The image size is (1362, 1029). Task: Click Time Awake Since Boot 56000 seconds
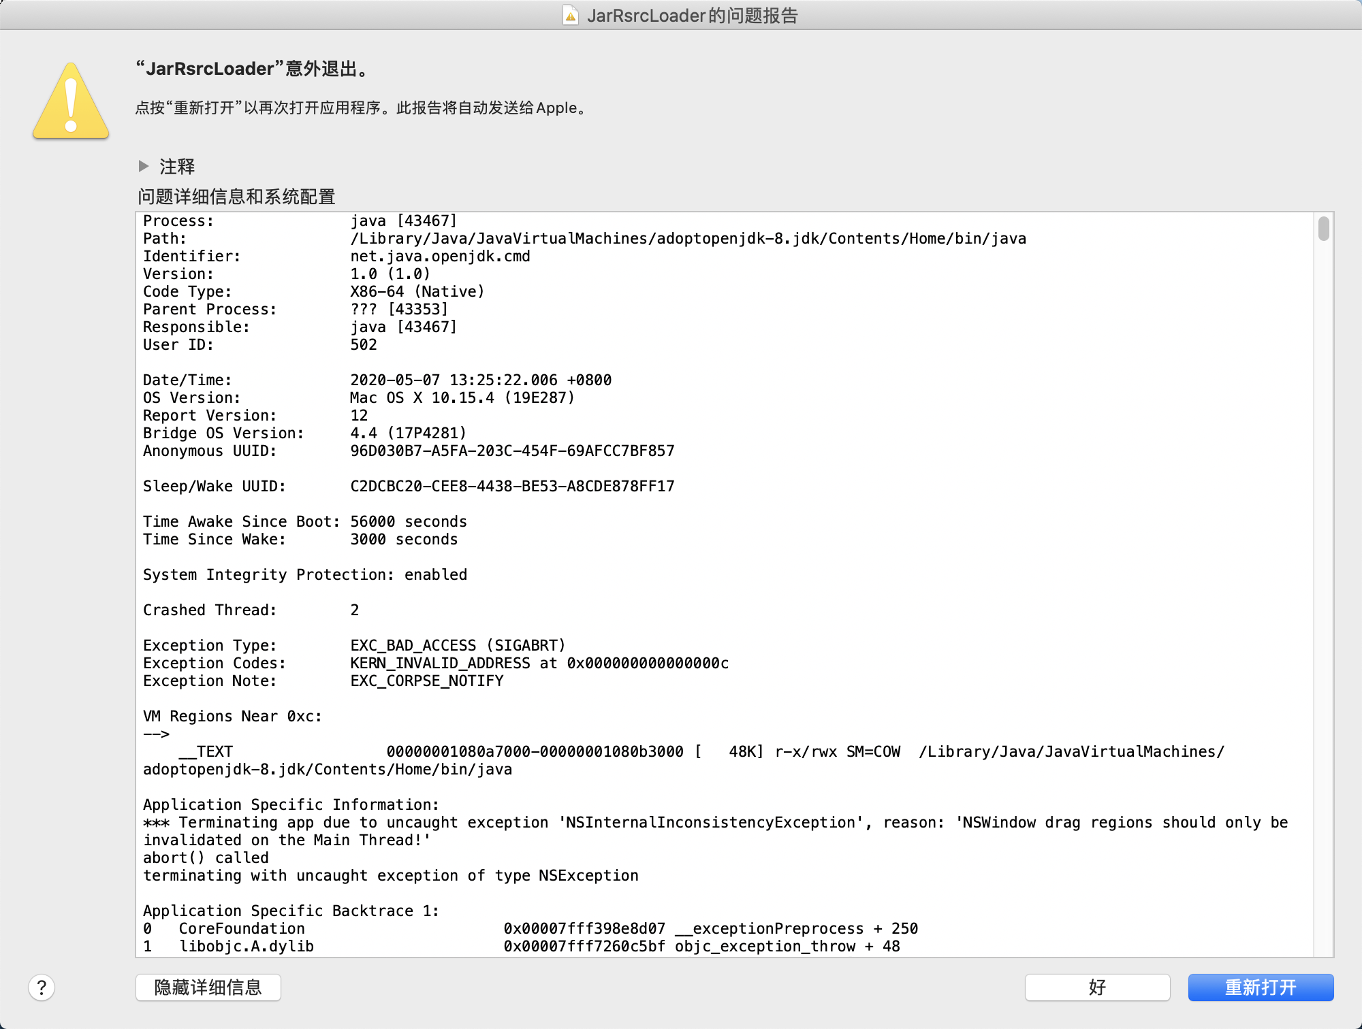click(305, 521)
